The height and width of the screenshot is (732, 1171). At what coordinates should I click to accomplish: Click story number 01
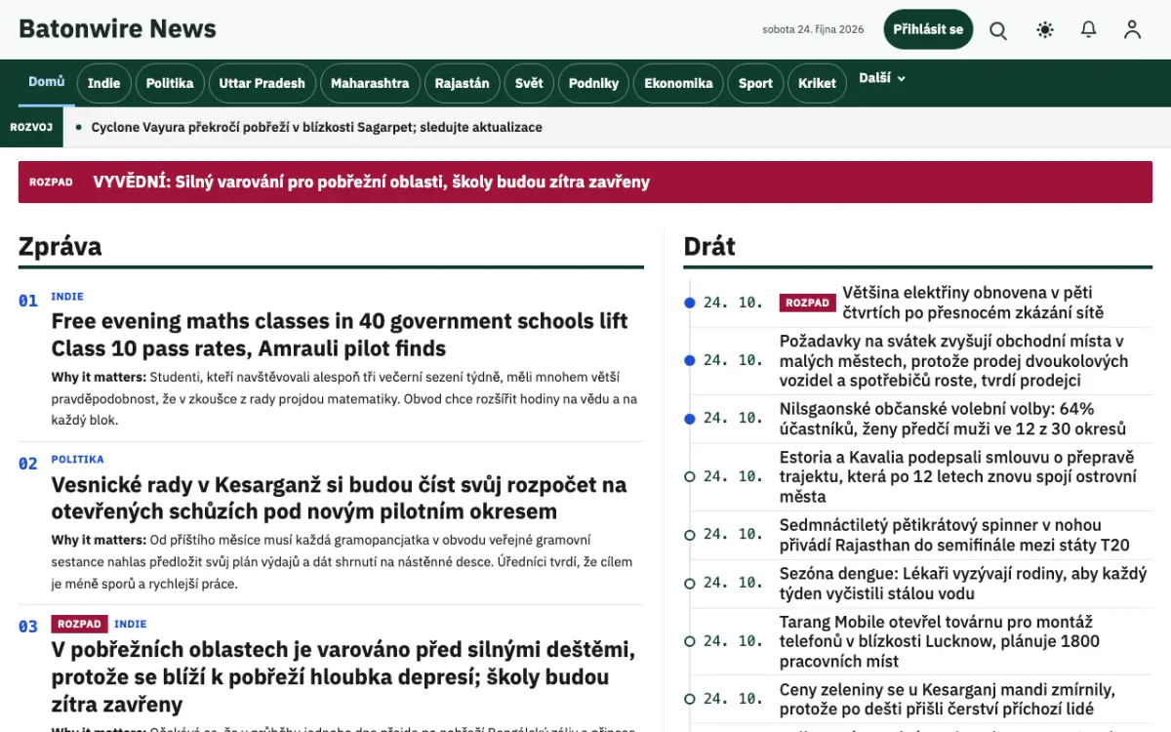coord(28,301)
